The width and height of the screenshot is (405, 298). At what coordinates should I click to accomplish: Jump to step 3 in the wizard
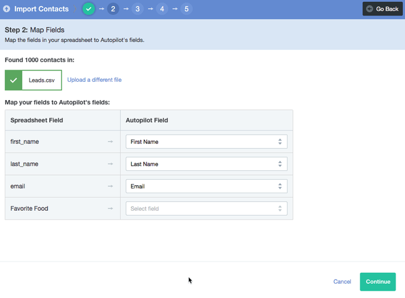[x=138, y=9]
